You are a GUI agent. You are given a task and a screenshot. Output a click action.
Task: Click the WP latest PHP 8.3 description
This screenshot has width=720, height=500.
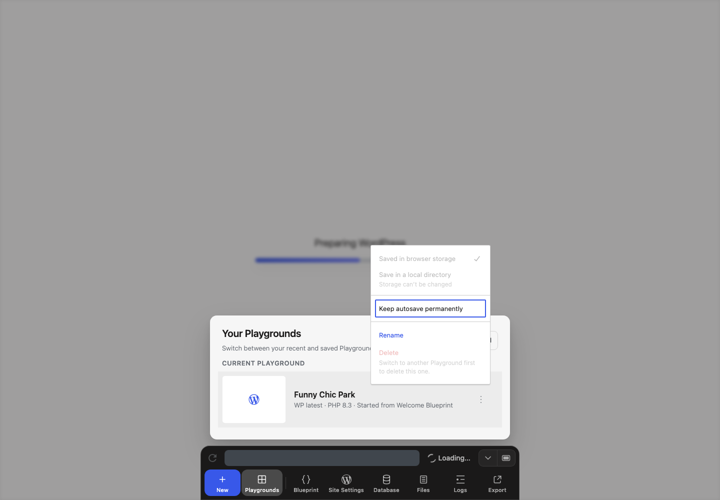click(373, 405)
